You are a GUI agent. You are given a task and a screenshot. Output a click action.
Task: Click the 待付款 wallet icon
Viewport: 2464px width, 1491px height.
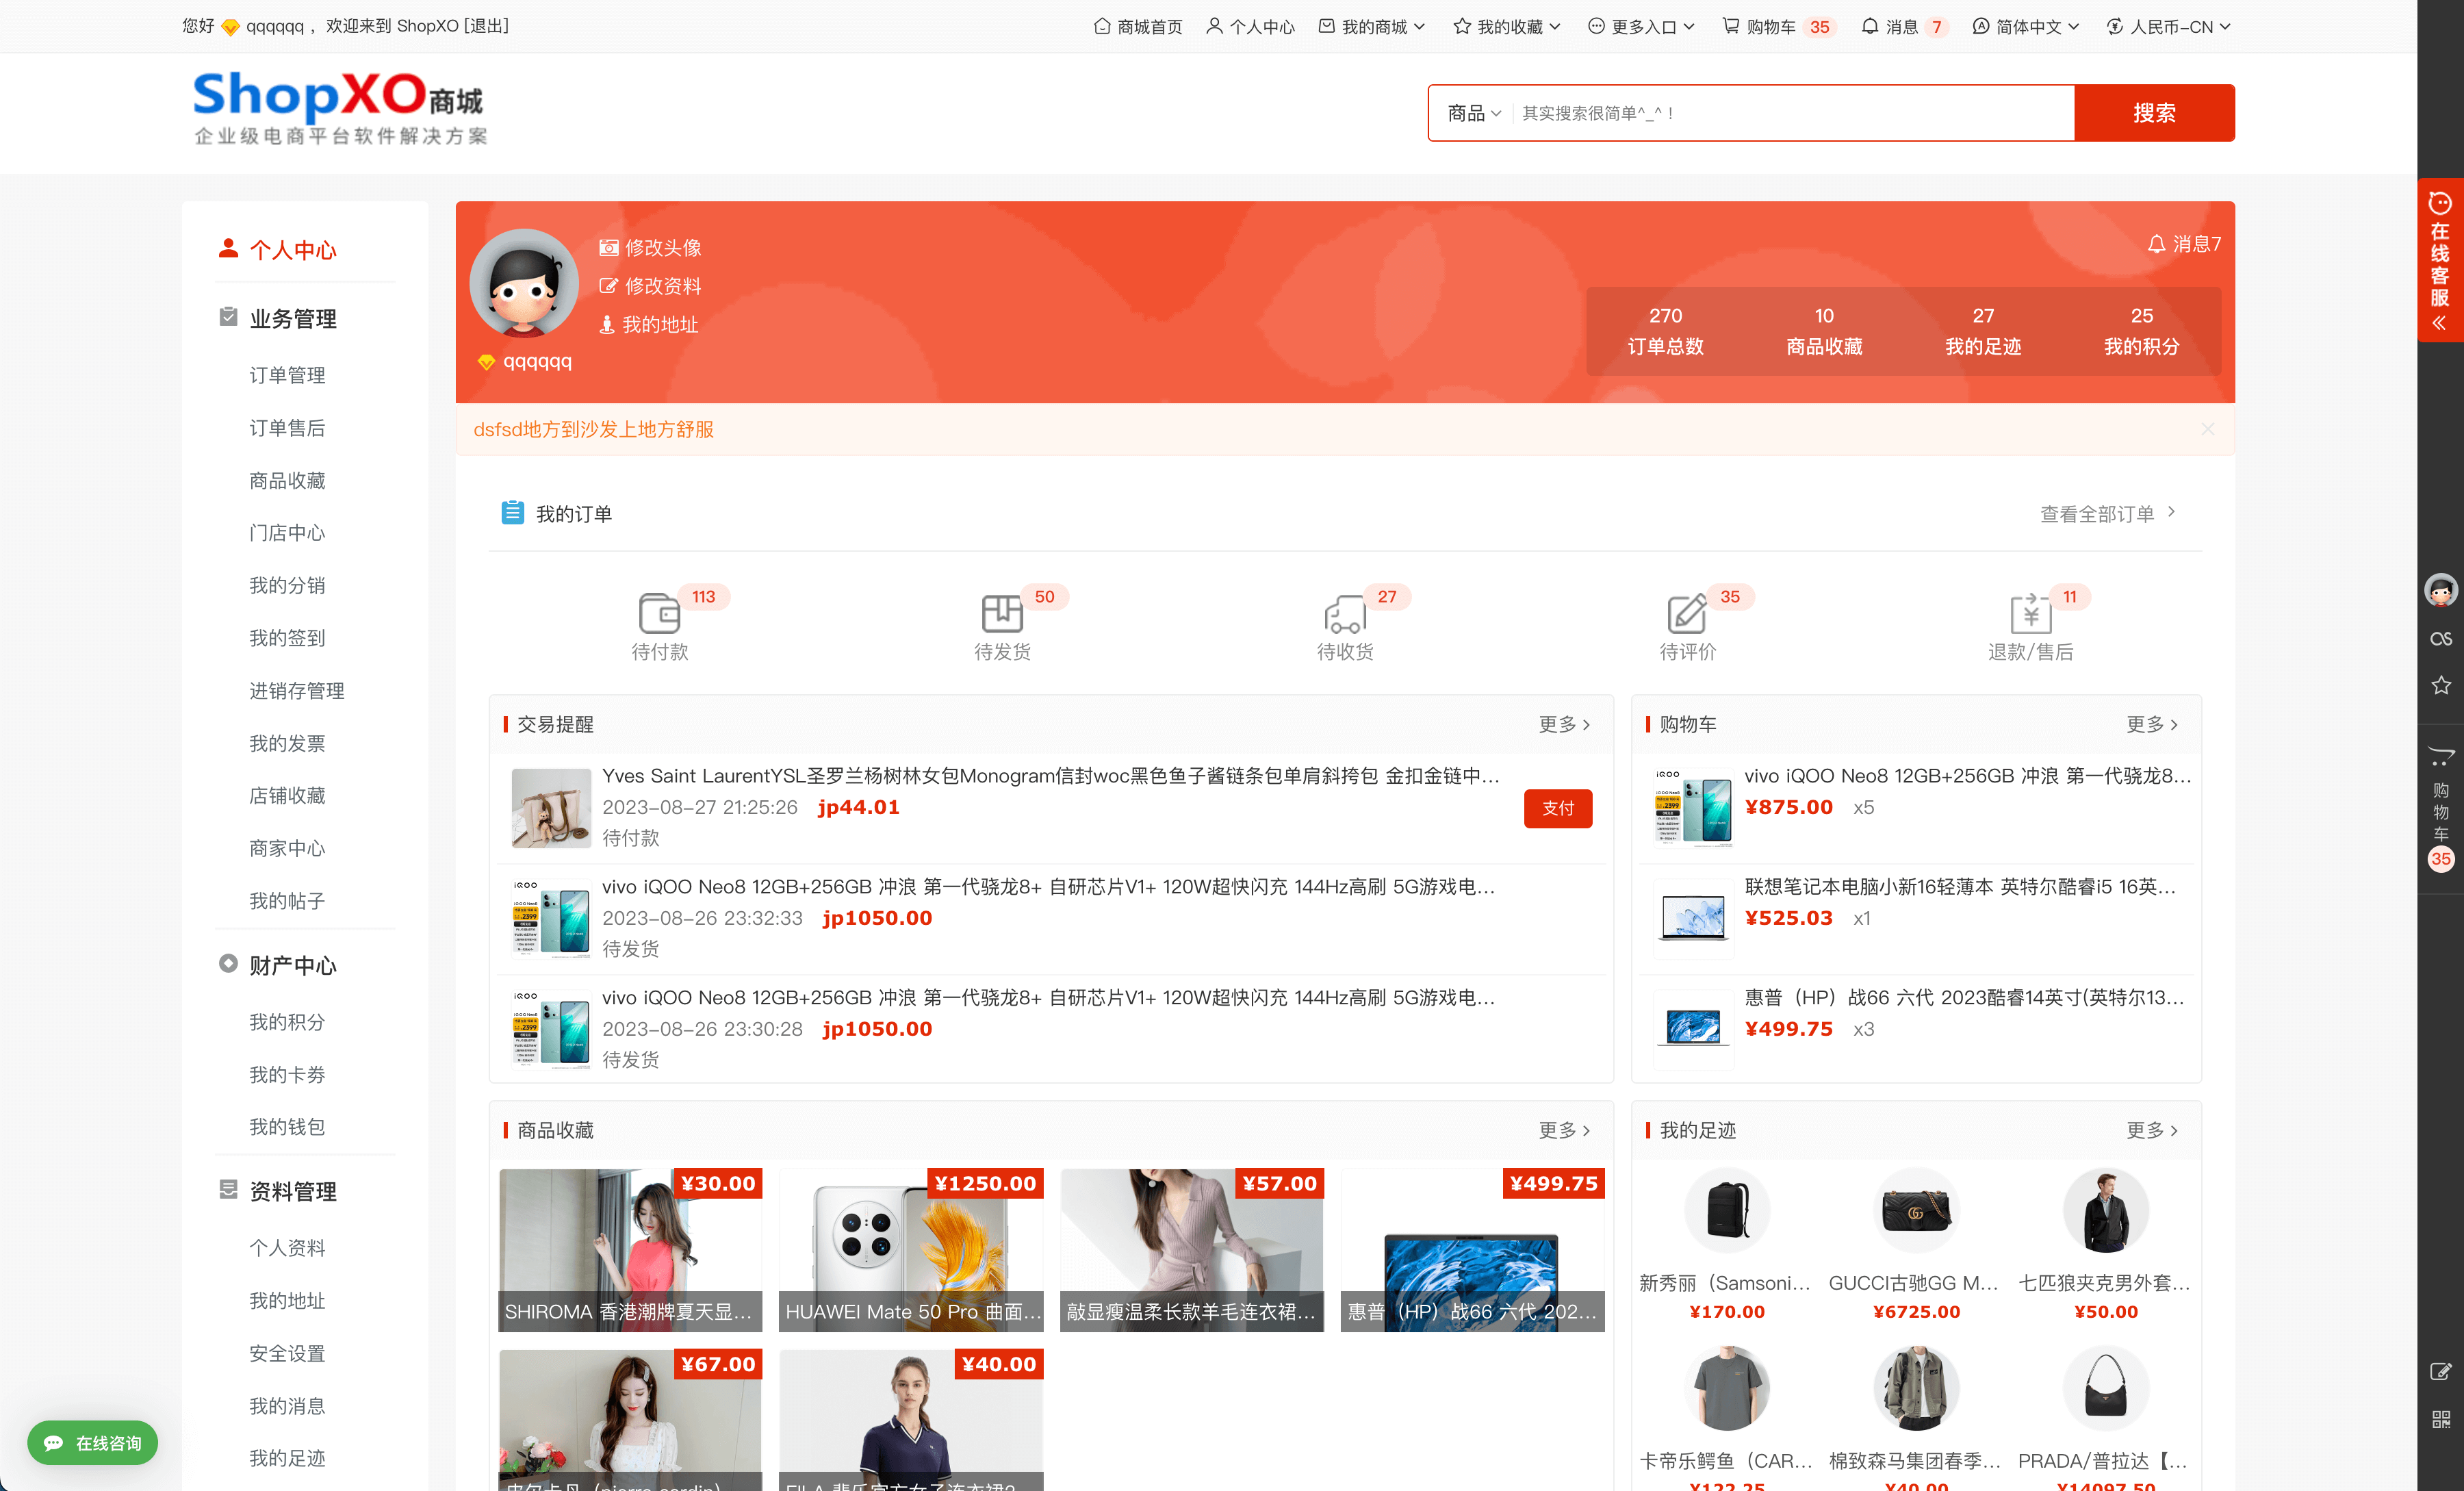click(659, 613)
